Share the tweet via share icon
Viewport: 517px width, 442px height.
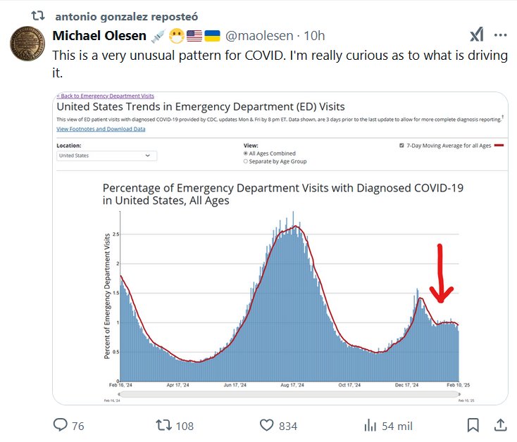pos(499,425)
